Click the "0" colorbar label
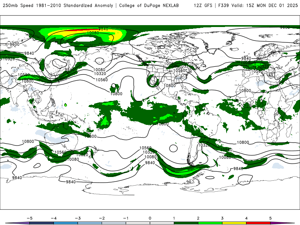The image size is (300, 225). 150,218
